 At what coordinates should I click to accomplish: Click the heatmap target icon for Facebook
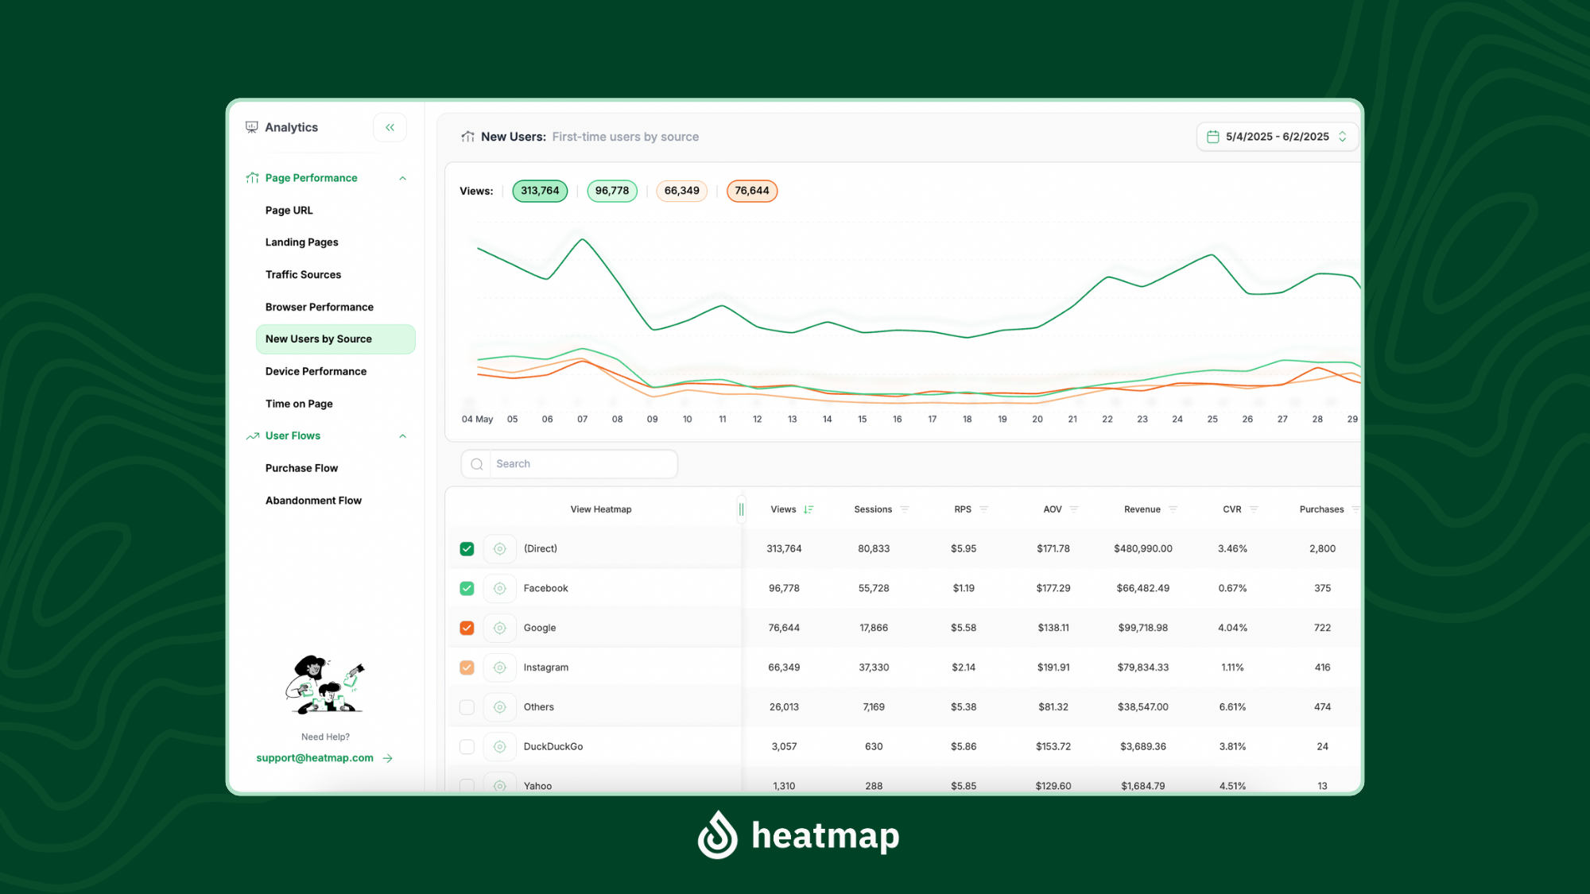pos(499,588)
